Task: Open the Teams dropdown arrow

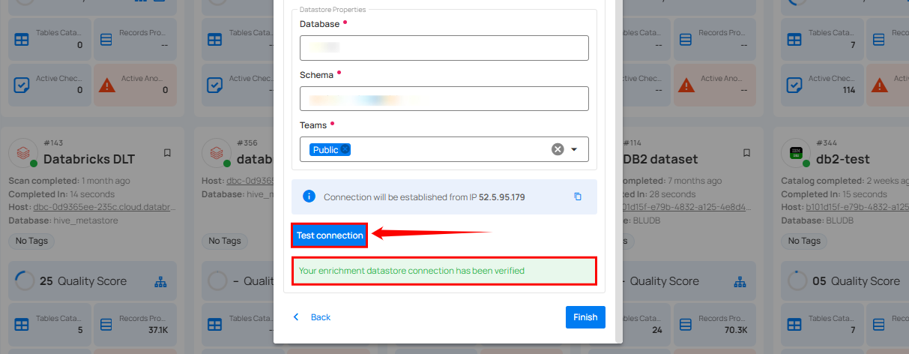Action: [574, 149]
